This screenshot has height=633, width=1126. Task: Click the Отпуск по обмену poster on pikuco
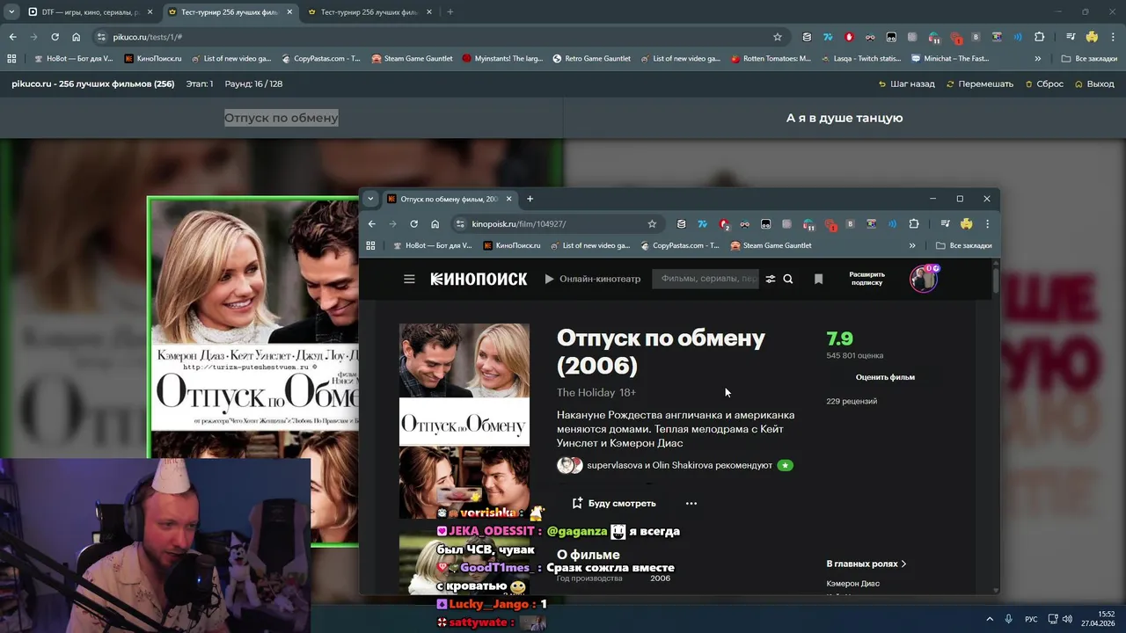(x=253, y=371)
